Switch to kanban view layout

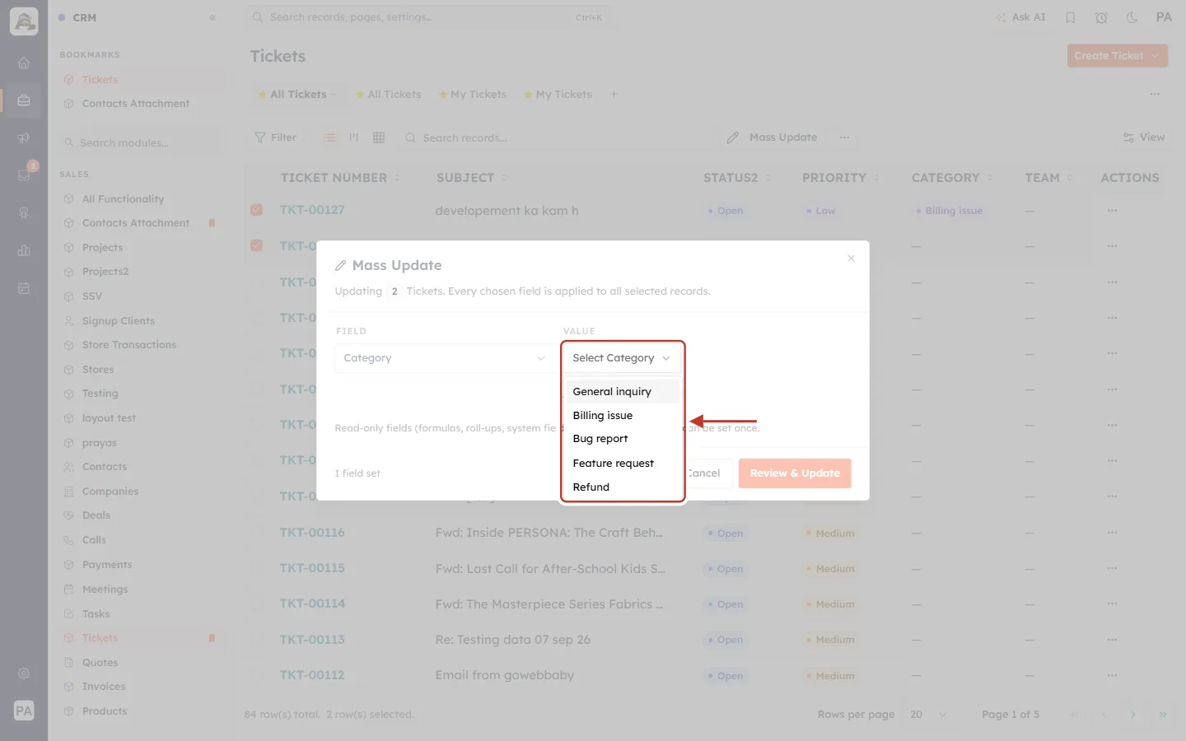[354, 137]
